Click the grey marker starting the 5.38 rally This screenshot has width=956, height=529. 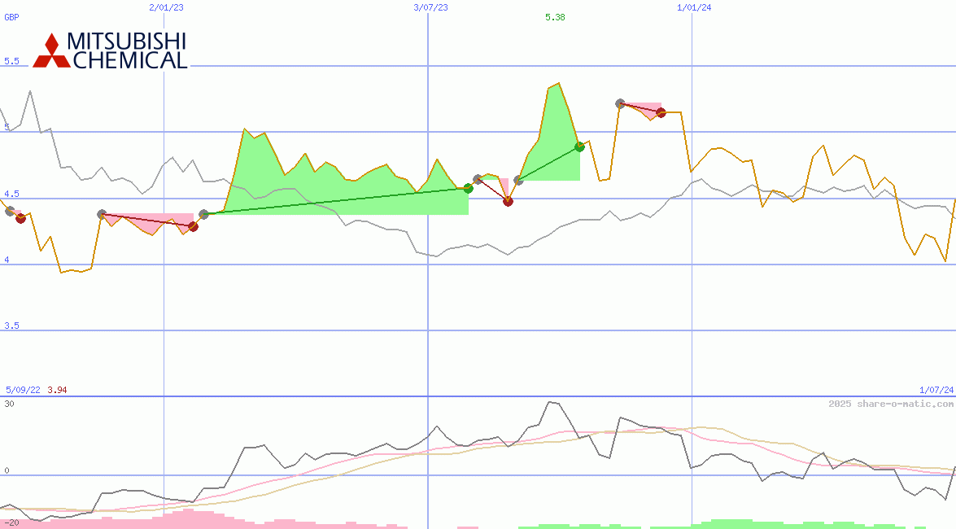[518, 180]
